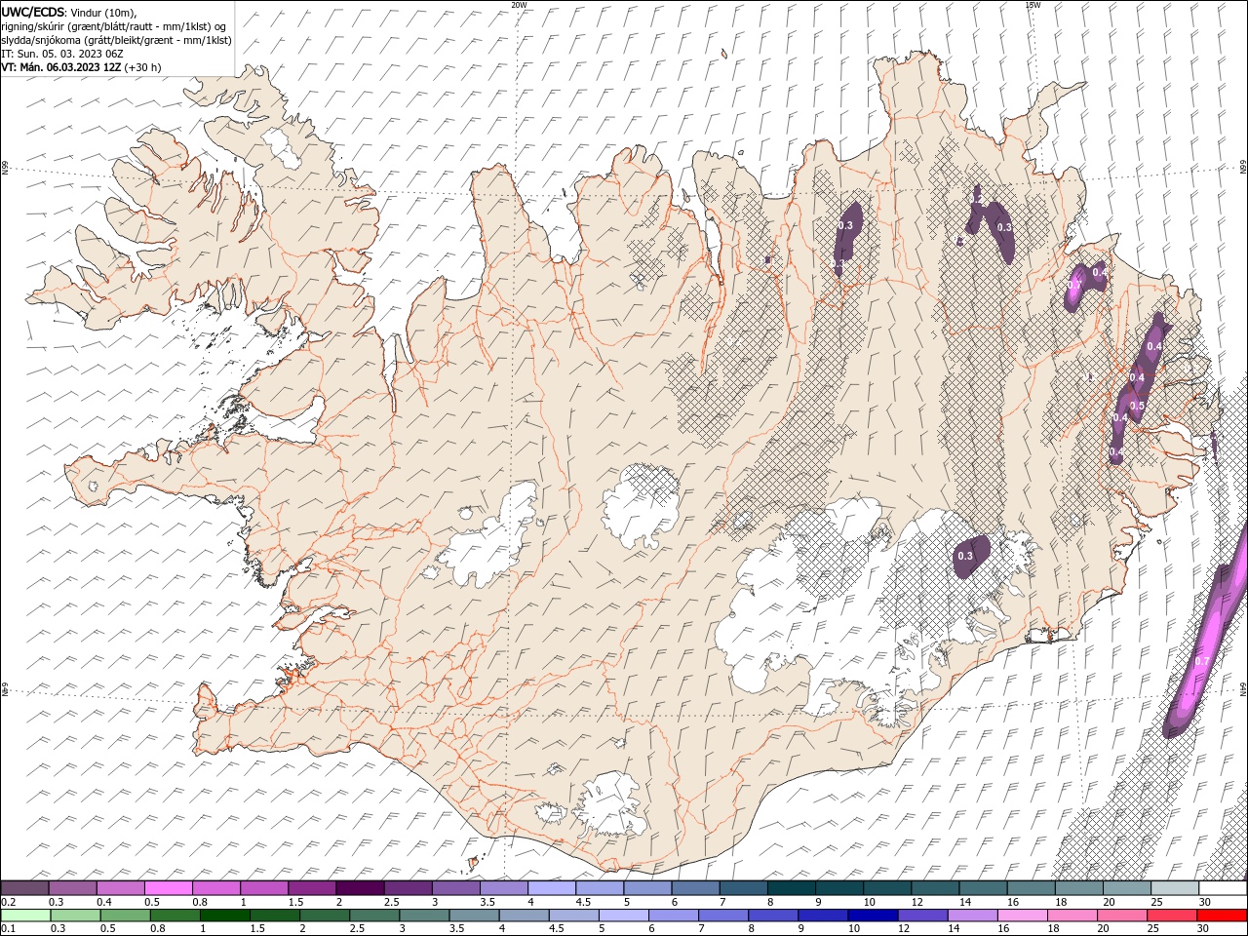This screenshot has width=1248, height=936.
Task: Pick the snow legend swatch between 1 and 1.5
Action: click(x=264, y=888)
